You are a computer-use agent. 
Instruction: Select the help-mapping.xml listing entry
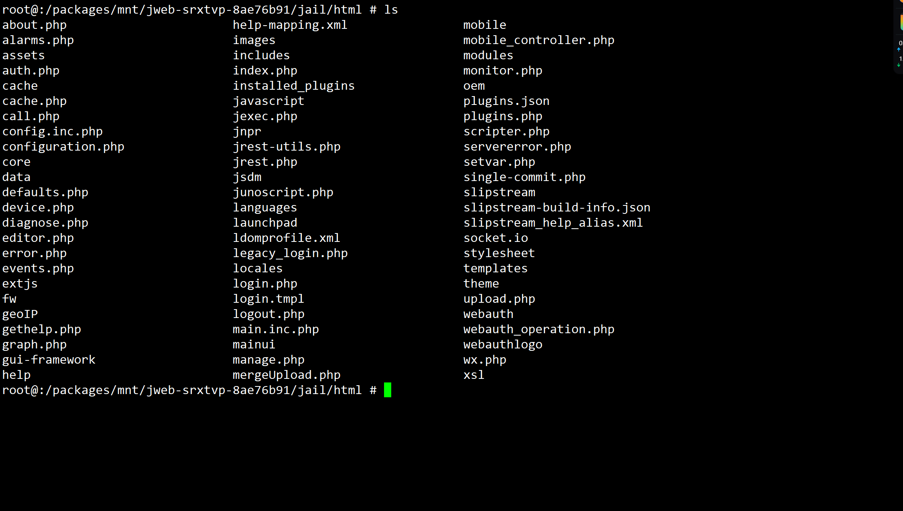click(290, 25)
